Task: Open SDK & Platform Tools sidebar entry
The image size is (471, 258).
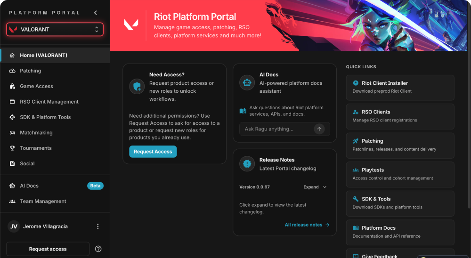Action: point(55,117)
